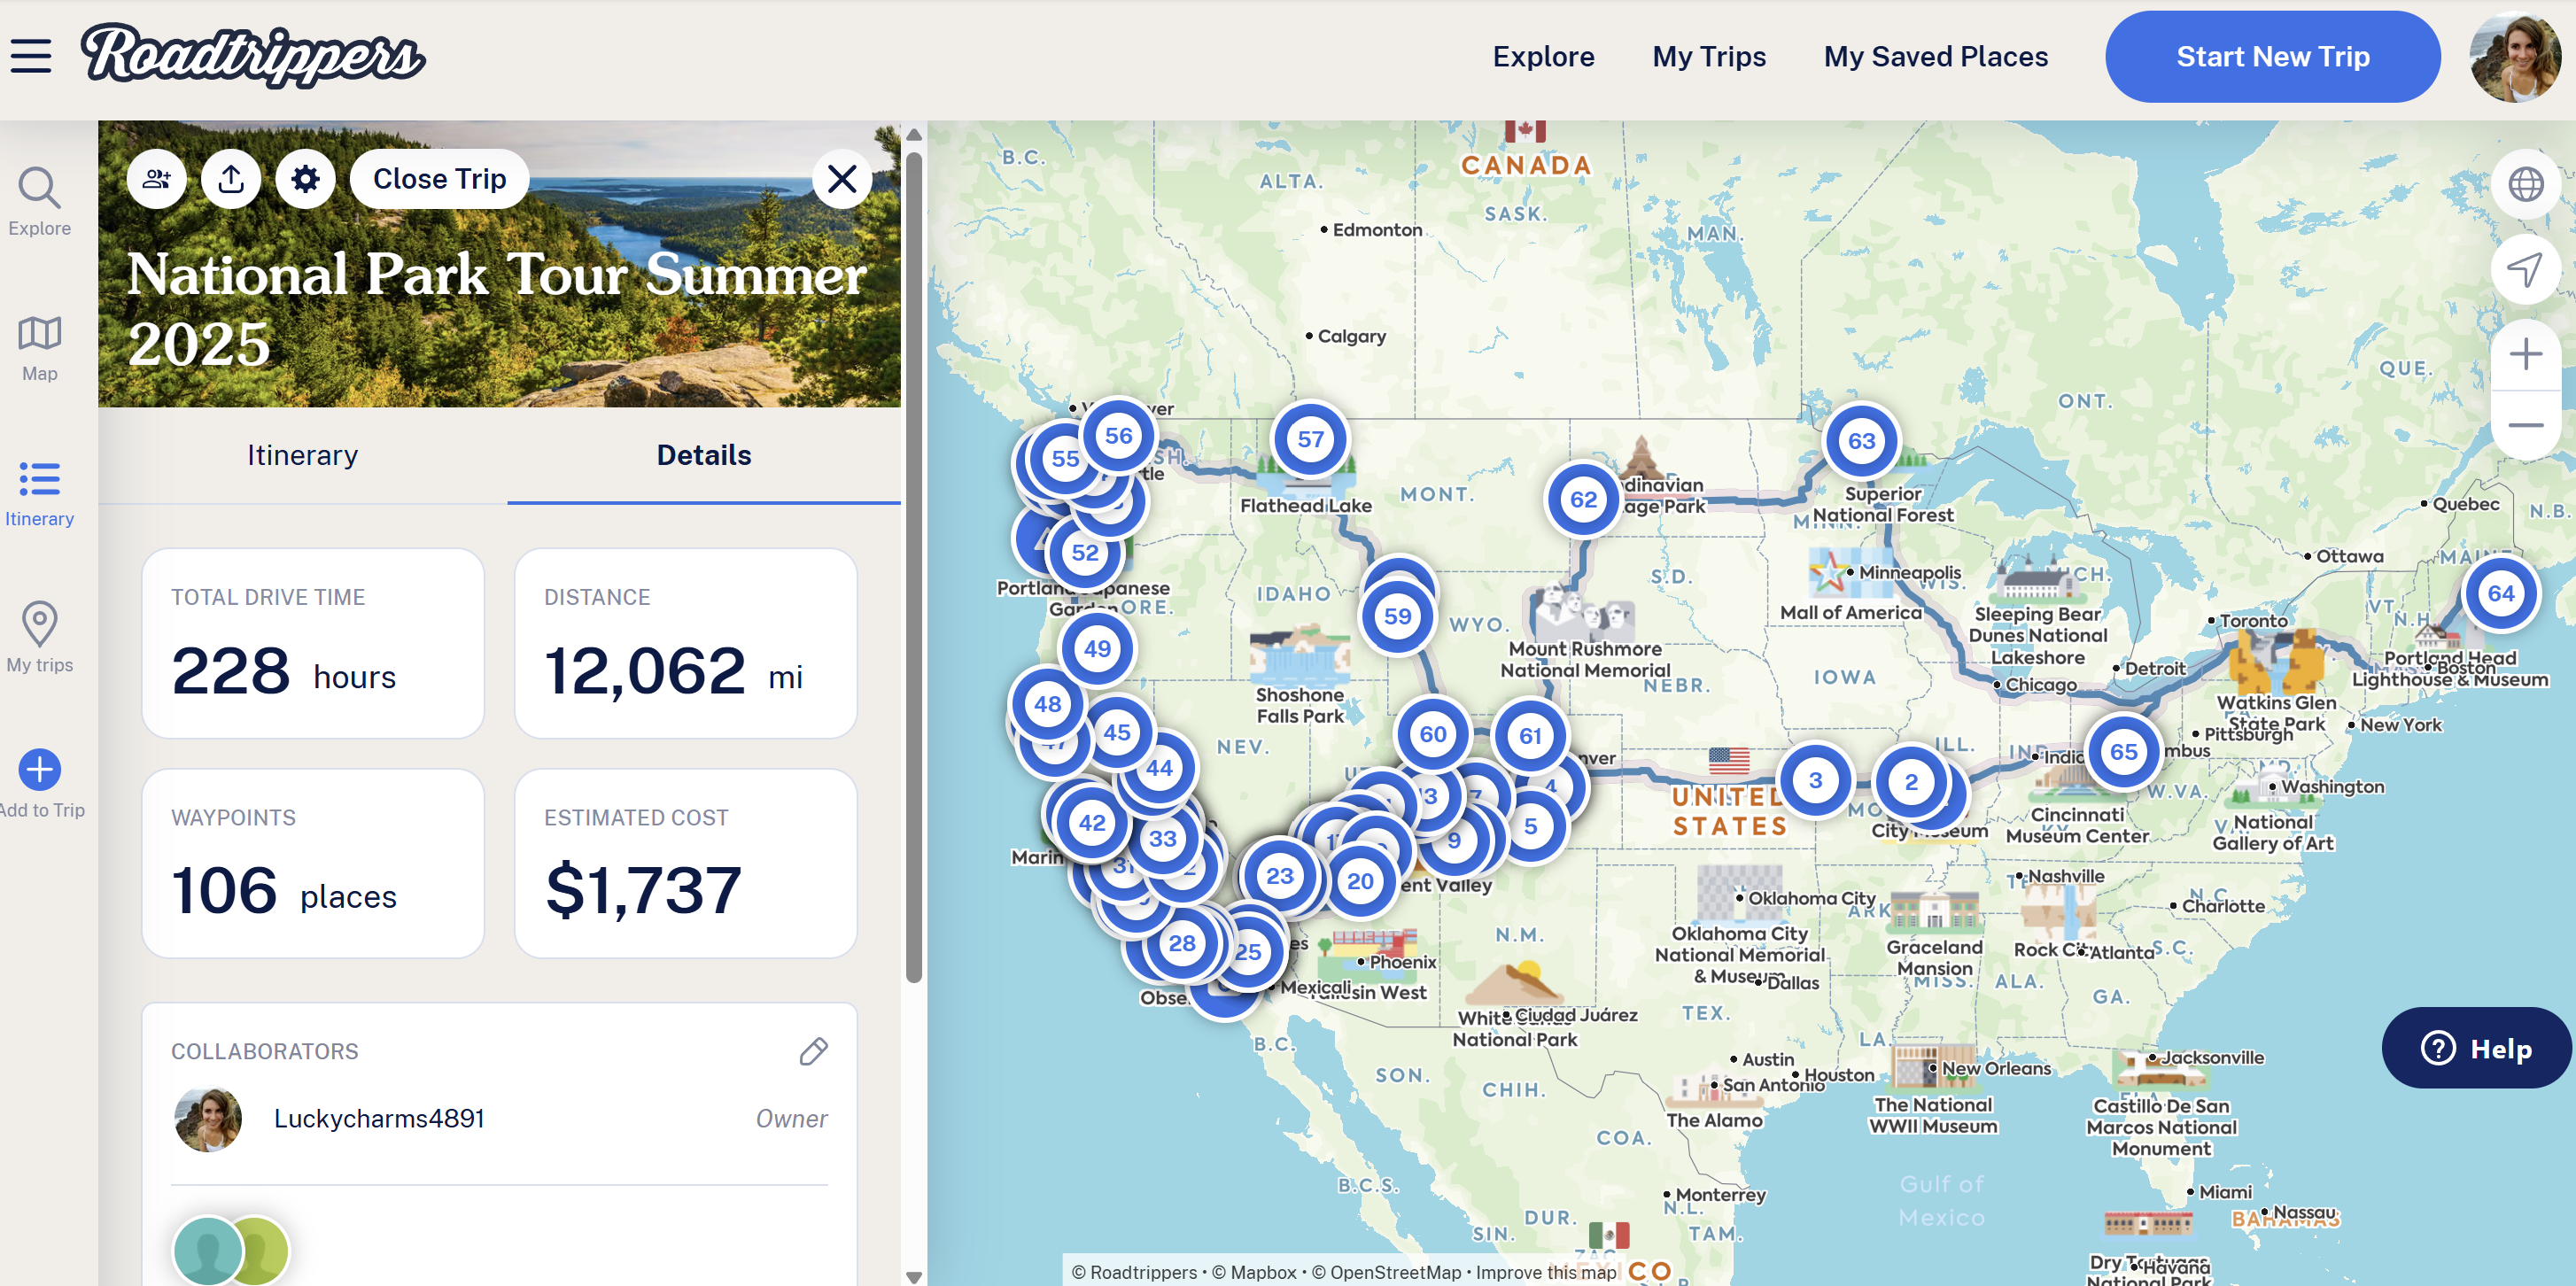This screenshot has width=2576, height=1286.
Task: Click waypoint marker 49 in Oregon
Action: pyautogui.click(x=1098, y=648)
